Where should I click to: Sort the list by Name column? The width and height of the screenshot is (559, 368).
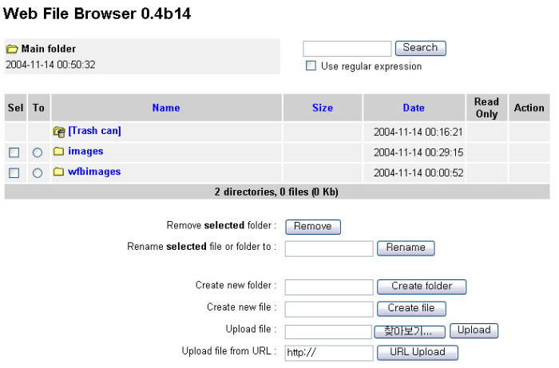[166, 108]
